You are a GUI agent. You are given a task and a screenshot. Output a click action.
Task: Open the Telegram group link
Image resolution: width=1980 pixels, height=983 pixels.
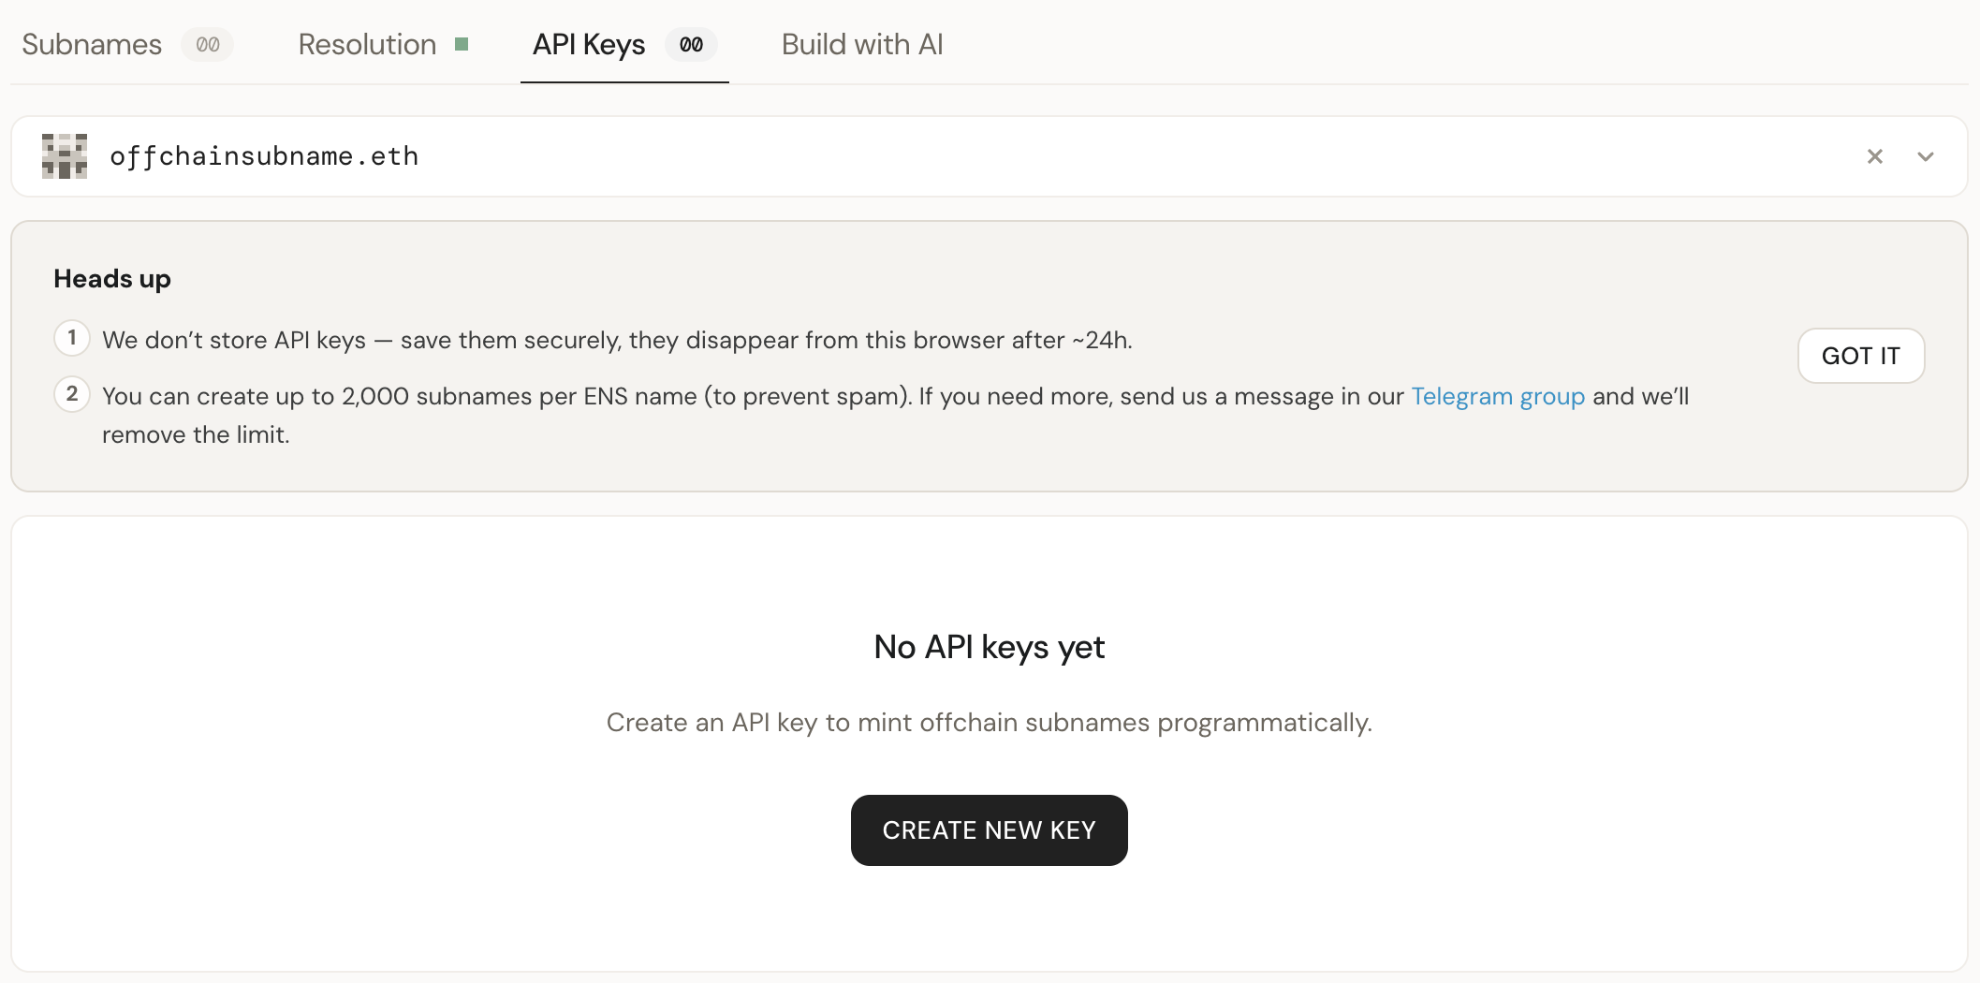1498,396
